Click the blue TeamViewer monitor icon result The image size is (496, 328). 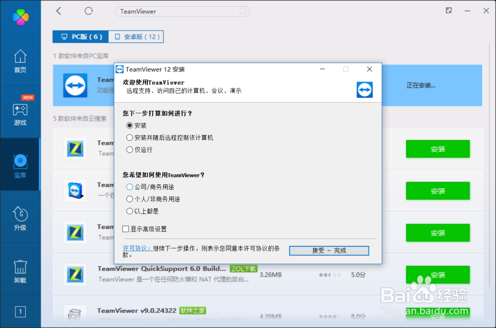tap(75, 190)
